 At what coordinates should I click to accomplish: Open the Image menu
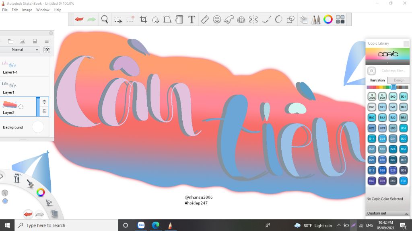click(x=27, y=10)
